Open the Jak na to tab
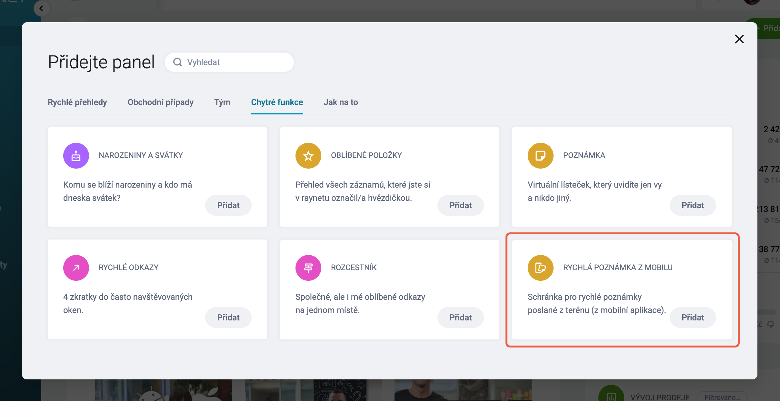 [341, 102]
